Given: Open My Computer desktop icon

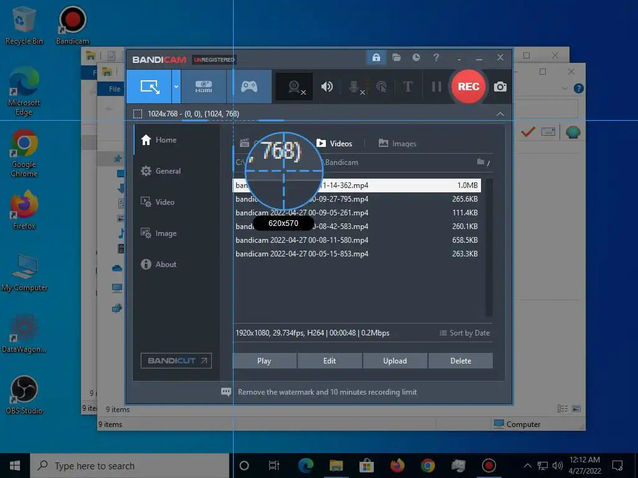Looking at the screenshot, I should 24,273.
